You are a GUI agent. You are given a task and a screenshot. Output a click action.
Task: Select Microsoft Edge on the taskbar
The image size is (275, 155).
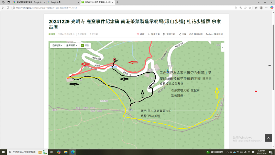click(x=73, y=152)
